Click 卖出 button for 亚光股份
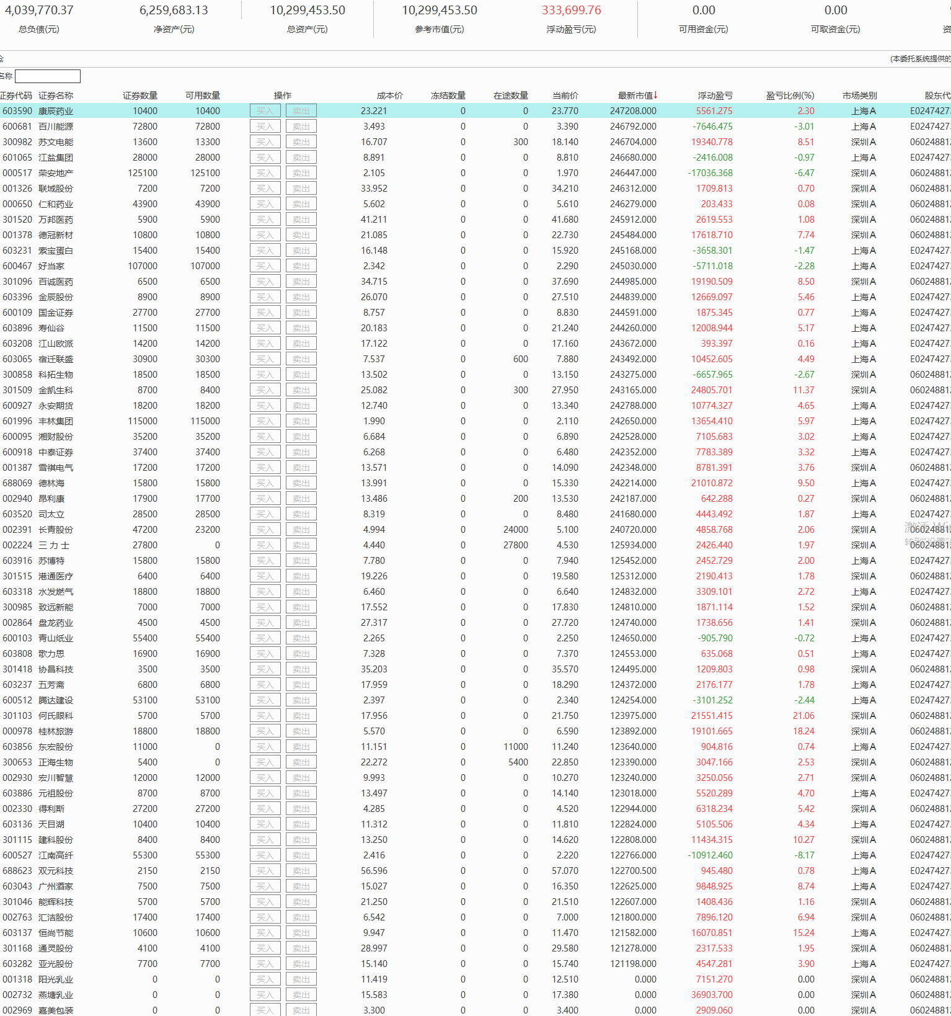The width and height of the screenshot is (951, 1016). point(301,964)
